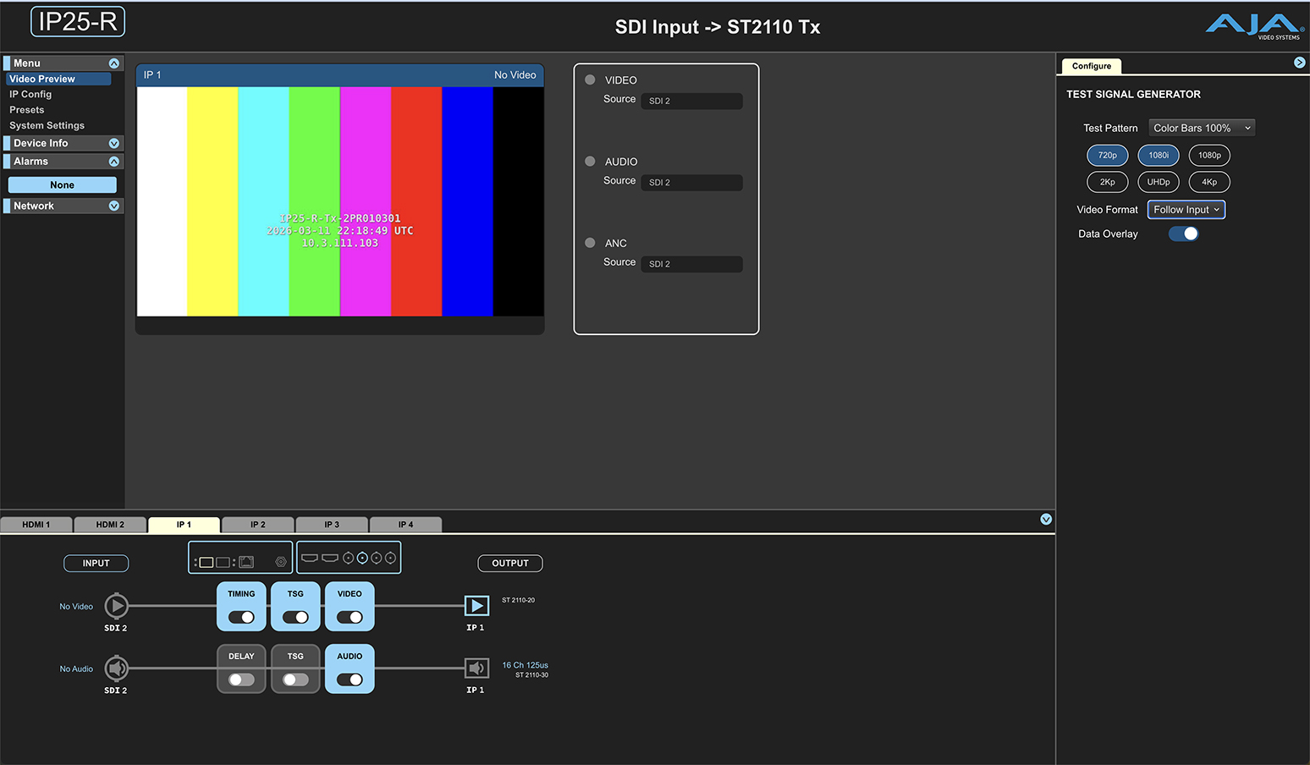Collapse the bottom routing pane with chevron
The width and height of the screenshot is (1310, 765).
[x=1046, y=520]
